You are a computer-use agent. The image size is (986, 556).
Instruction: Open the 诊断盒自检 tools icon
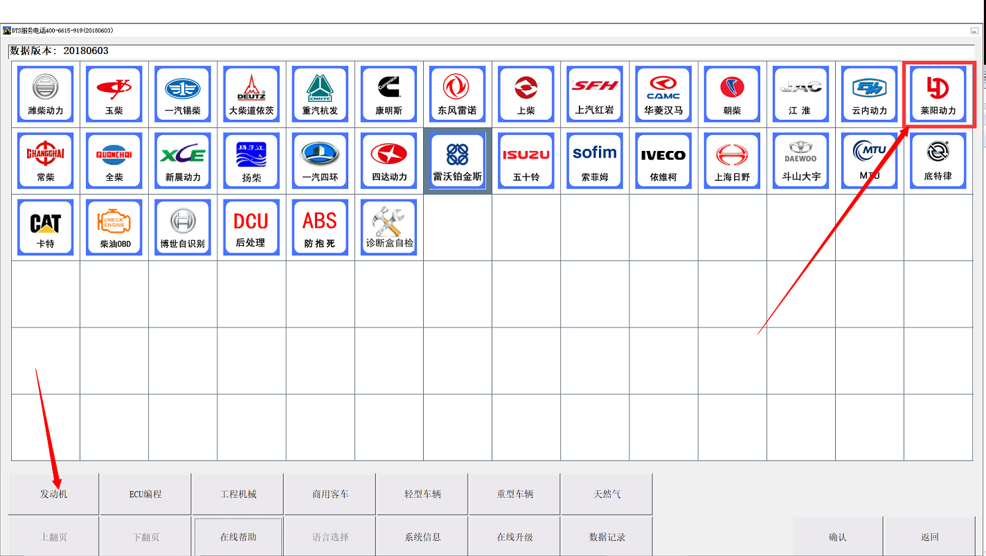tap(389, 227)
